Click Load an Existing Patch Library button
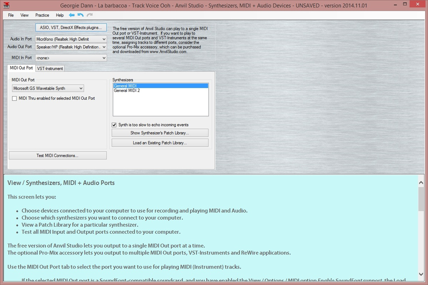 (160, 143)
